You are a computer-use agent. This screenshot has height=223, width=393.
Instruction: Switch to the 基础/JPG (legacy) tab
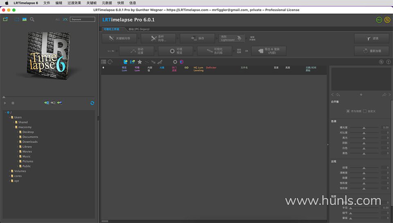139,29
